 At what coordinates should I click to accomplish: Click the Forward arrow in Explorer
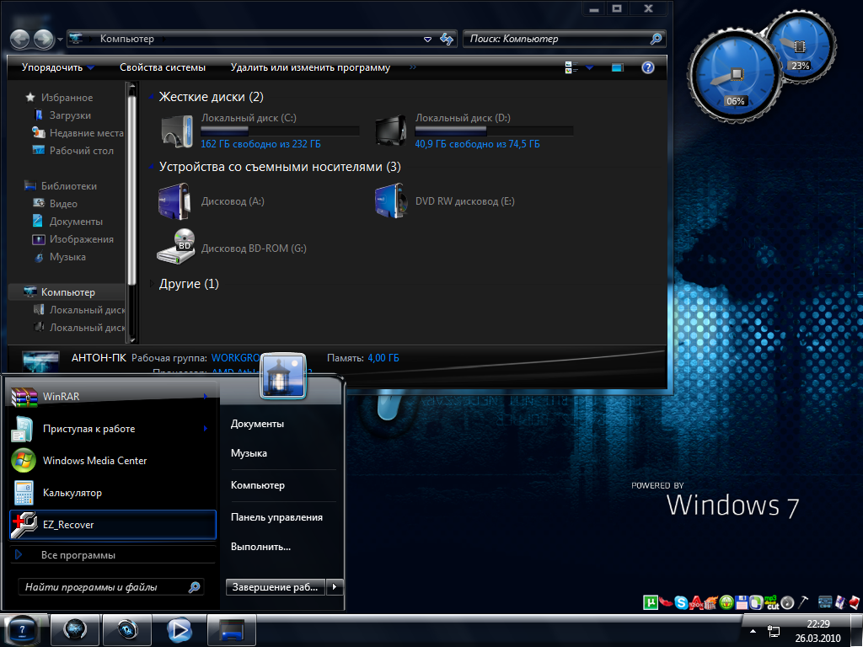[x=44, y=39]
